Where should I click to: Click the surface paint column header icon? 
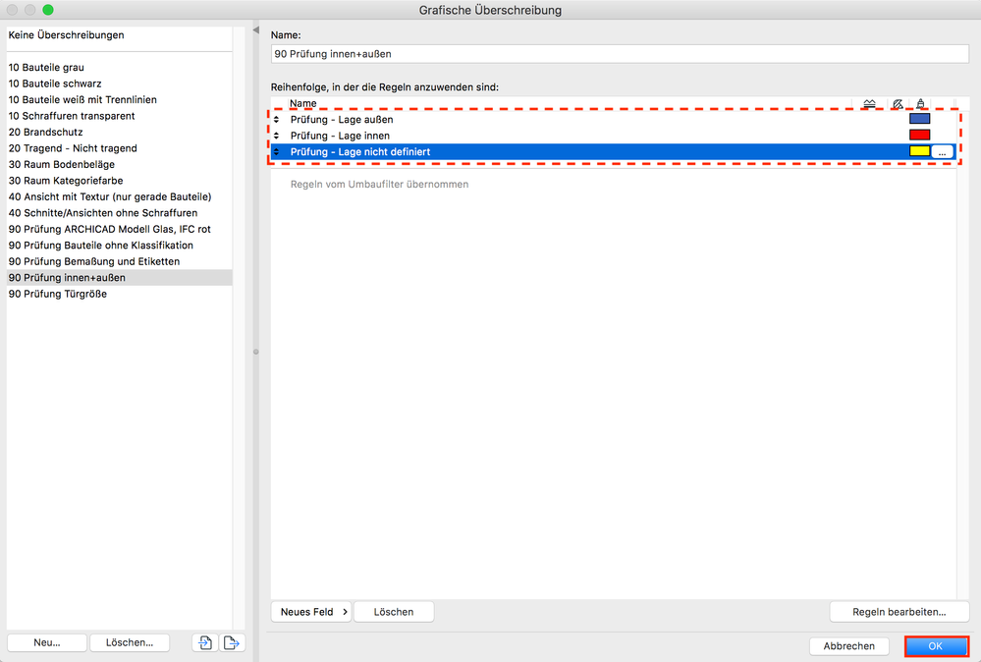coord(920,104)
